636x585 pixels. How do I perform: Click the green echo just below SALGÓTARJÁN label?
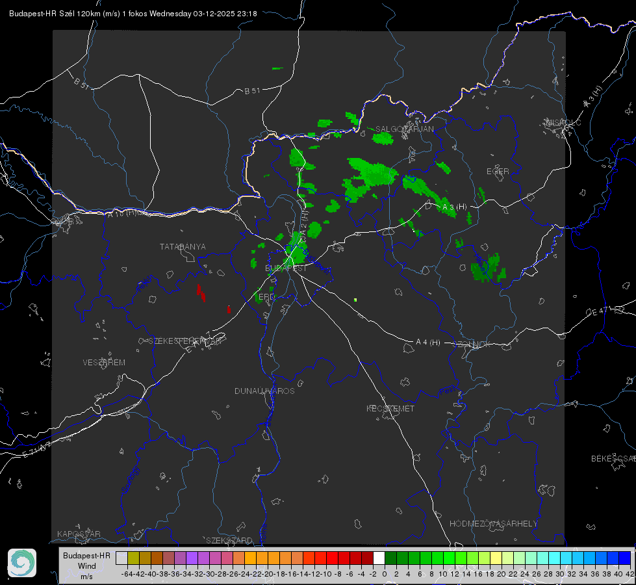pyautogui.click(x=383, y=139)
